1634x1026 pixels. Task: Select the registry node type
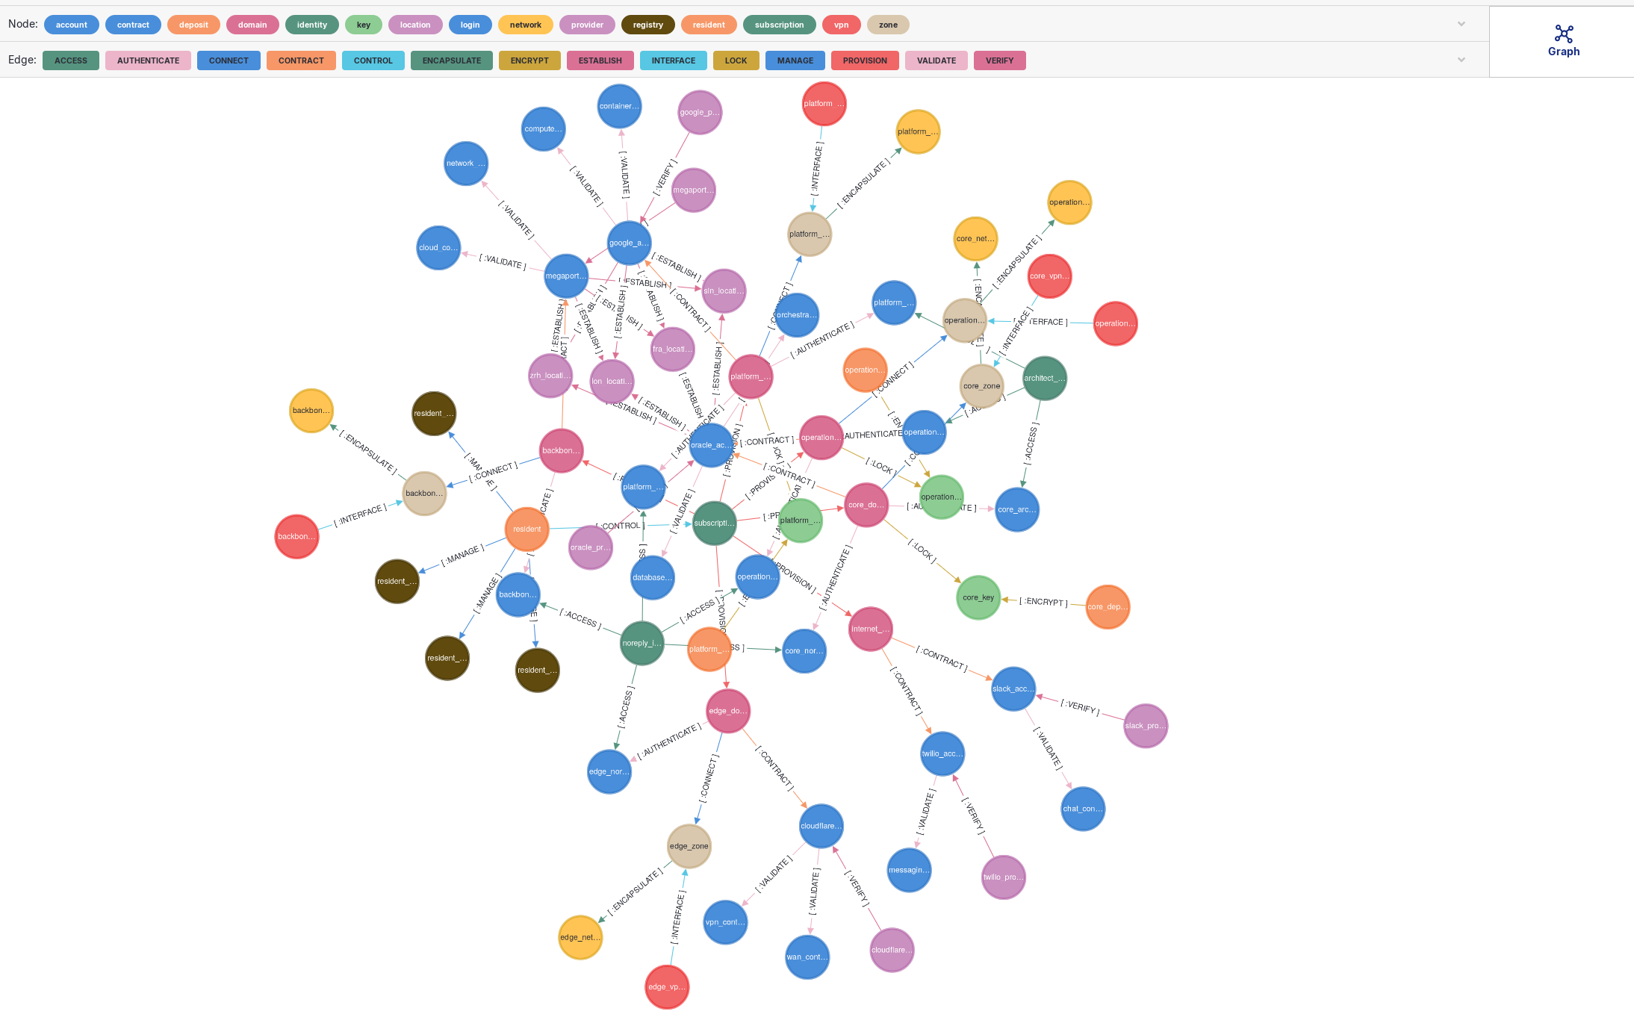[647, 24]
